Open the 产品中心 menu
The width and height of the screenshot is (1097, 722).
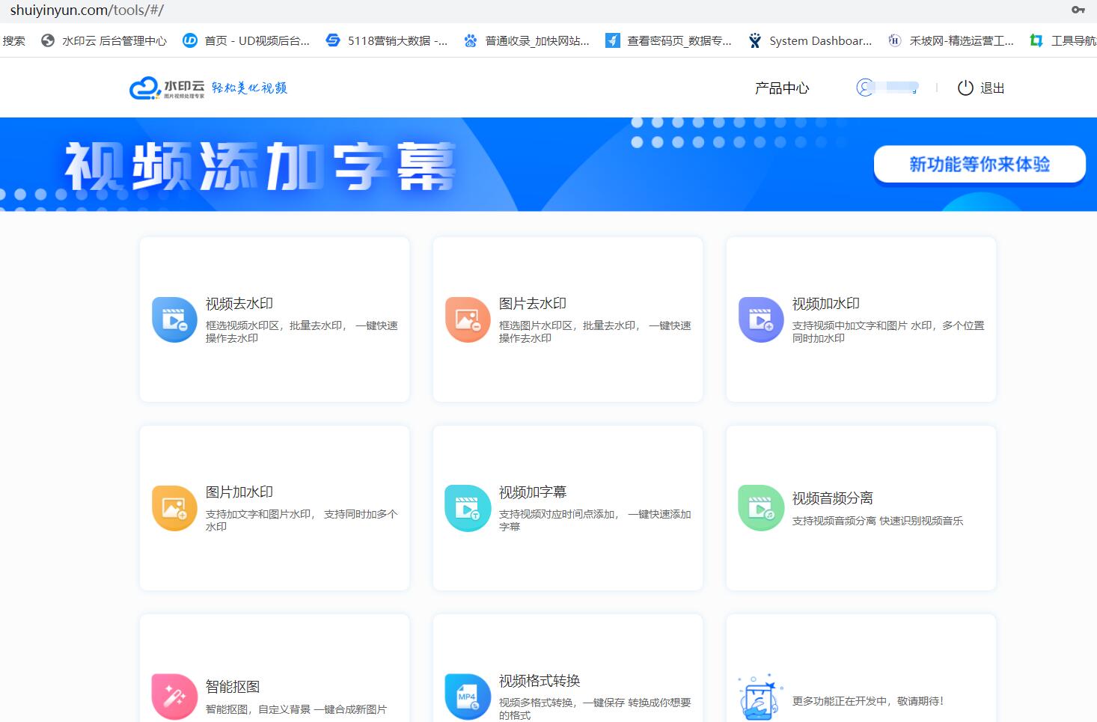781,88
